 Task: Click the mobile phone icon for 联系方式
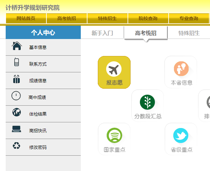click(16, 62)
